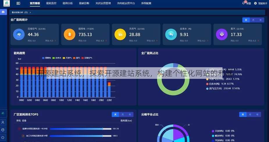The width and height of the screenshot is (269, 142).
Task: Open the 能碳诊断 menu
Action: pos(84,3)
